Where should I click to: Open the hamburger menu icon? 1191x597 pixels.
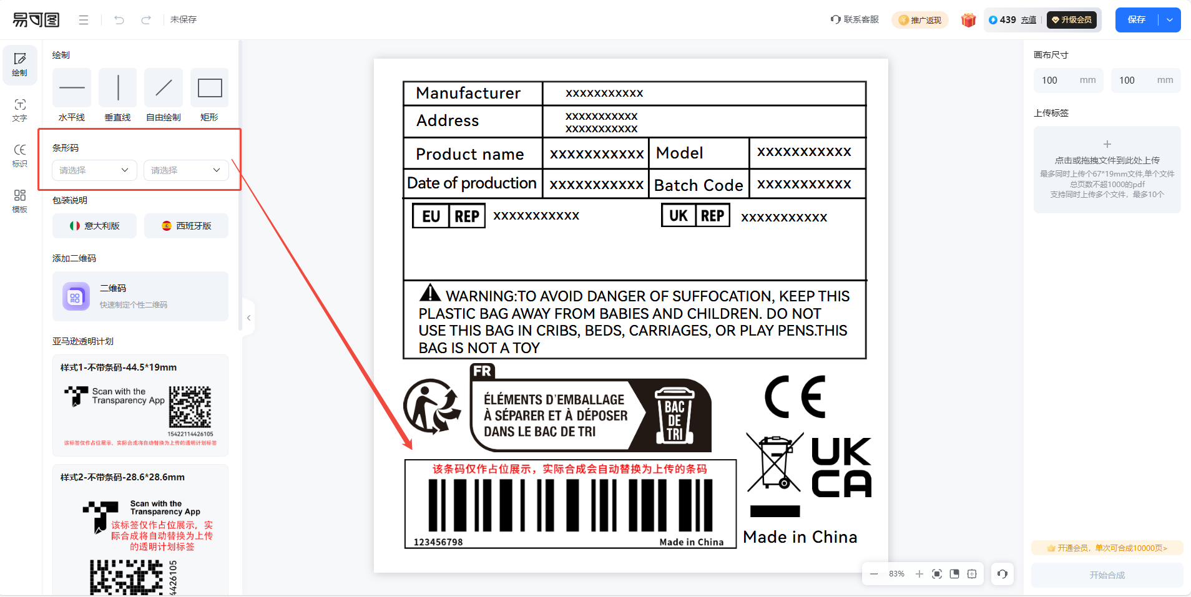pos(84,20)
